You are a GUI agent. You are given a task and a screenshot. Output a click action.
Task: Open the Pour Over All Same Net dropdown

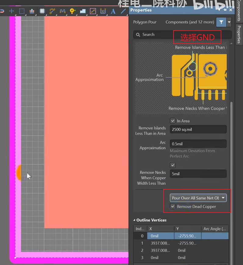pos(198,198)
